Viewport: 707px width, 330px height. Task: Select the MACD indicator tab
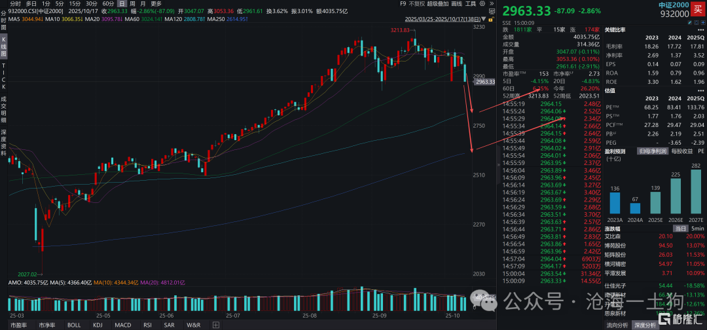122,325
